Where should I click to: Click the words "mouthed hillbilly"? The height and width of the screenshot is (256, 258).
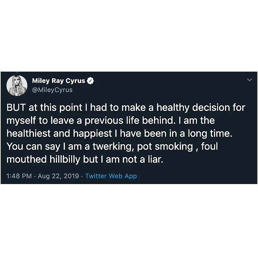51,159
